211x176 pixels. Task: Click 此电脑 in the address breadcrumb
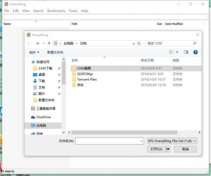[69, 44]
